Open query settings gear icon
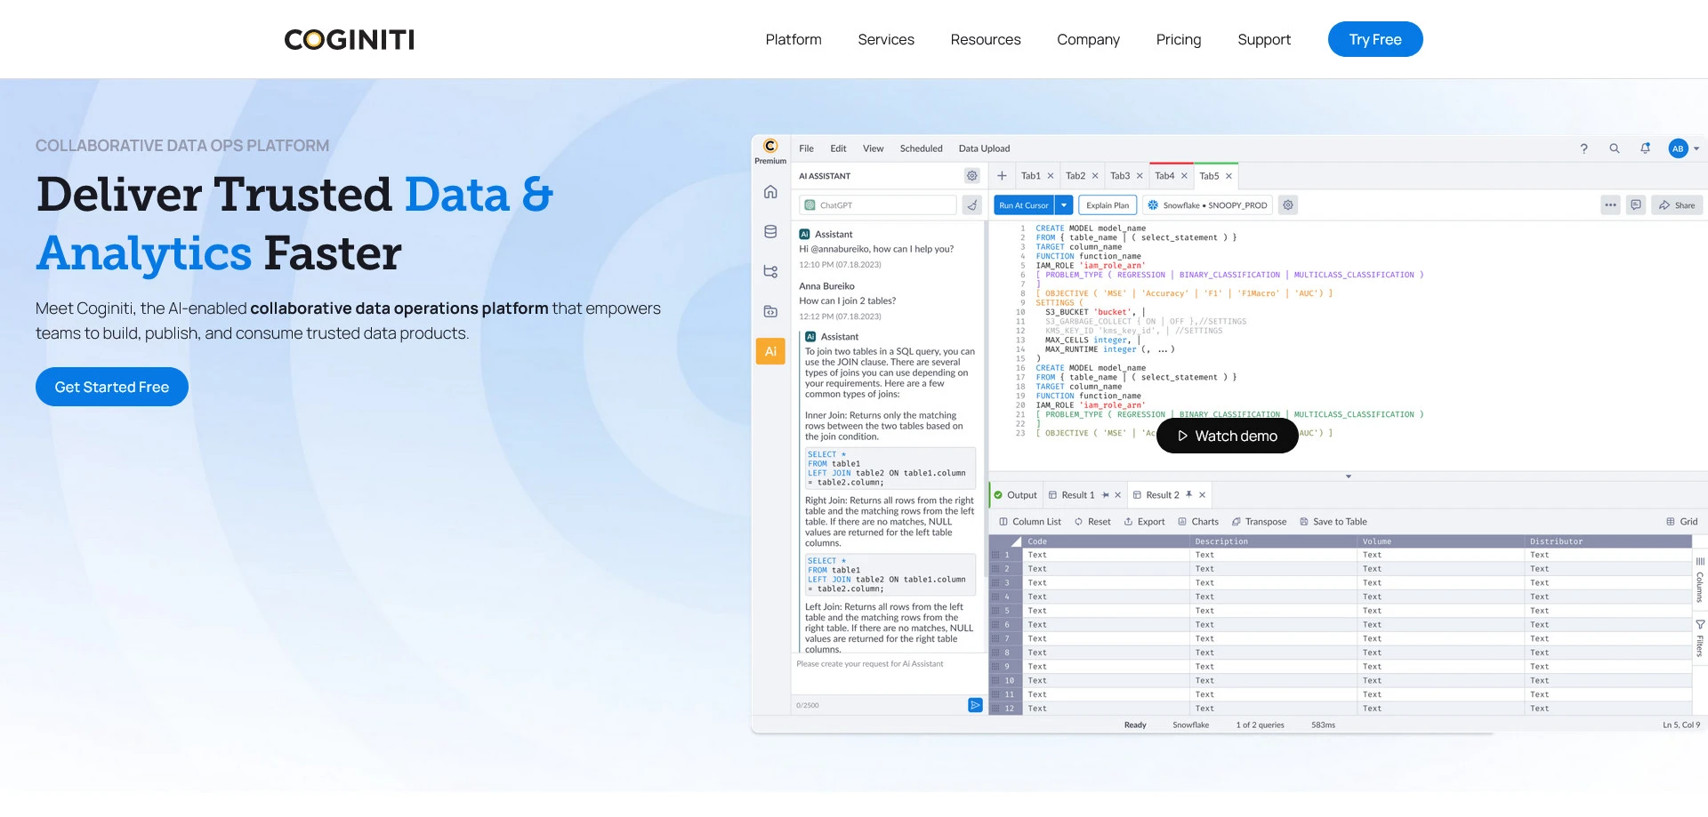Image resolution: width=1708 pixels, height=817 pixels. coord(1288,205)
